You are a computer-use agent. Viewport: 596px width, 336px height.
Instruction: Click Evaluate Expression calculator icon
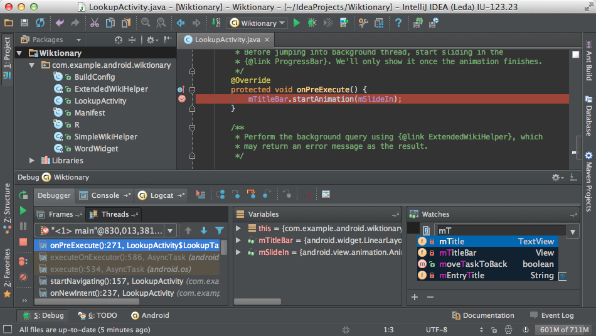click(326, 195)
